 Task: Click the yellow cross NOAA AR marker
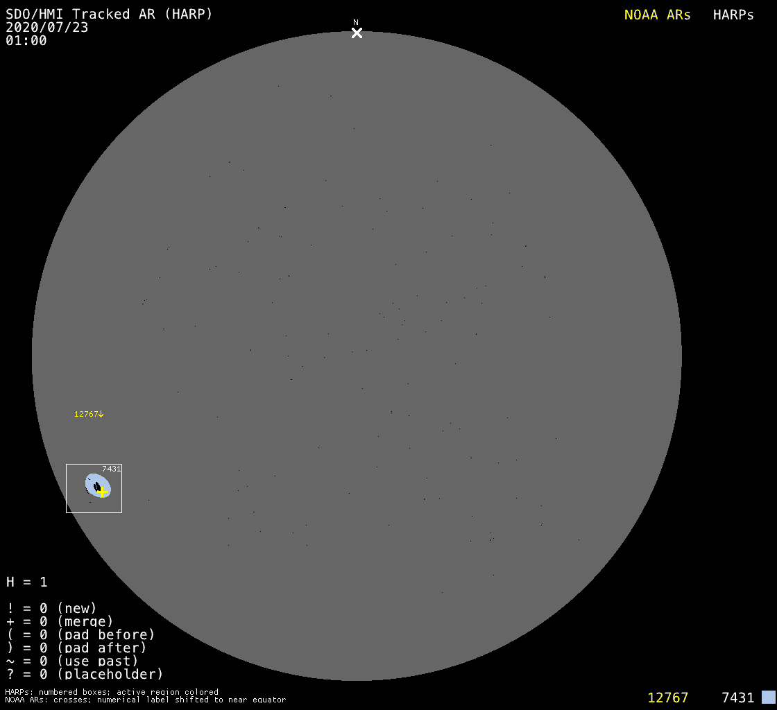coord(103,492)
